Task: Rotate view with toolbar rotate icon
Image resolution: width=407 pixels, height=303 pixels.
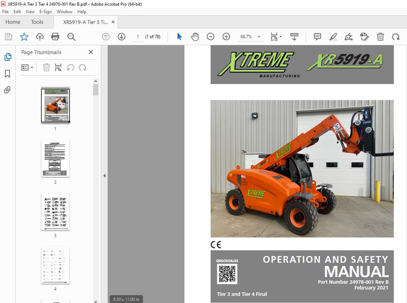Action: point(396,37)
